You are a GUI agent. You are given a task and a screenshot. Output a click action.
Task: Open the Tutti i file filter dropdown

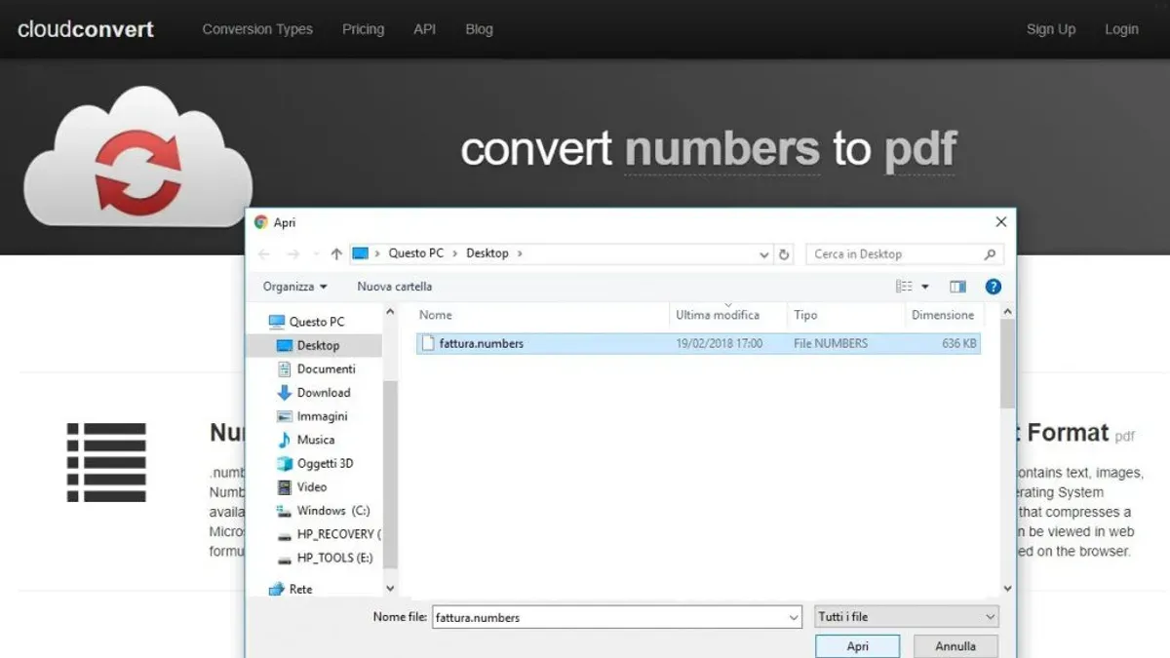pyautogui.click(x=907, y=617)
